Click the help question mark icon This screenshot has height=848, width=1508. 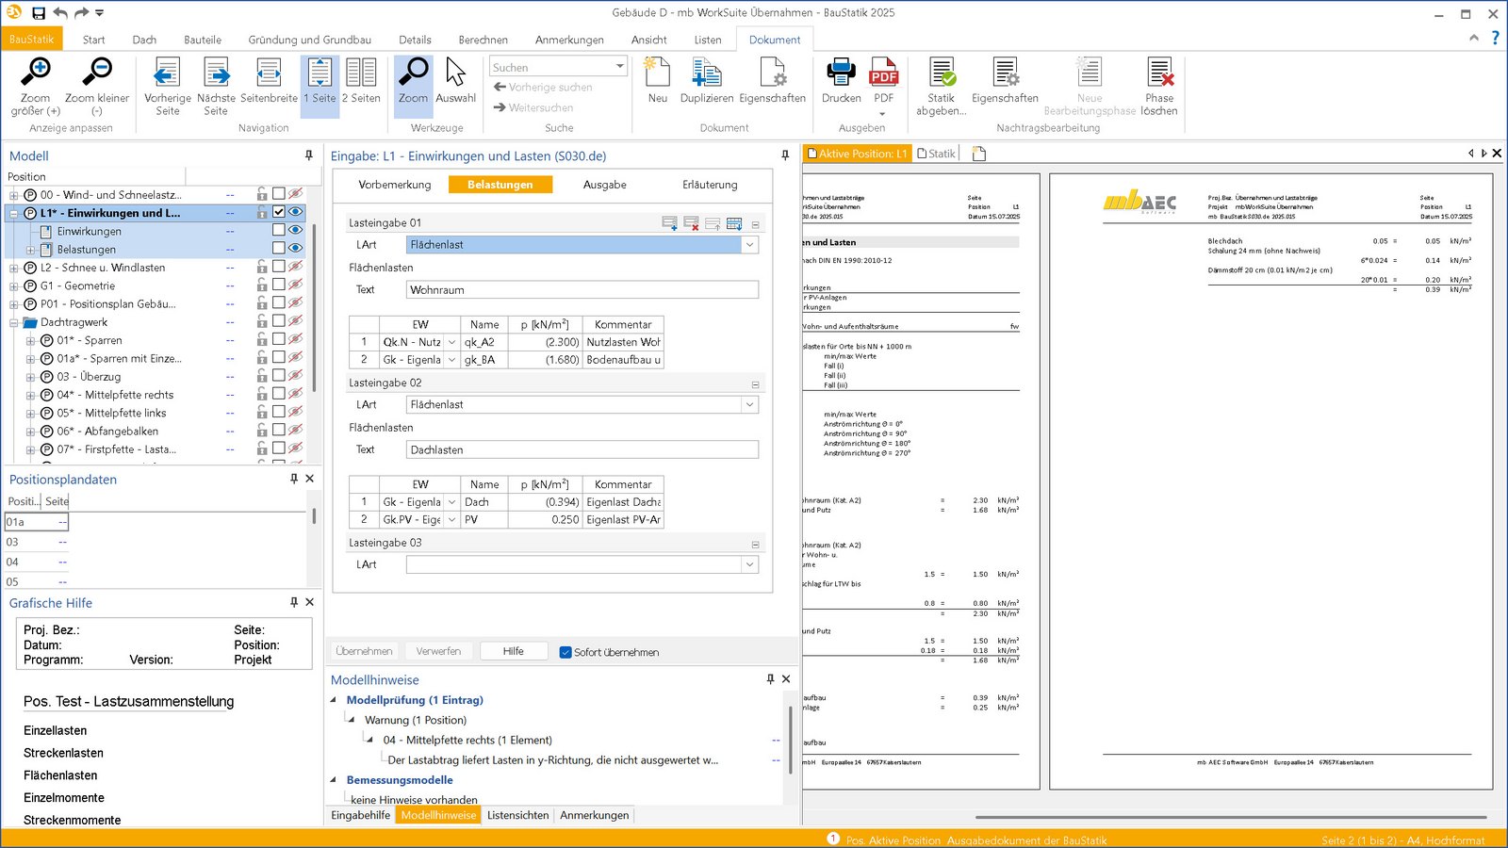pos(1495,39)
